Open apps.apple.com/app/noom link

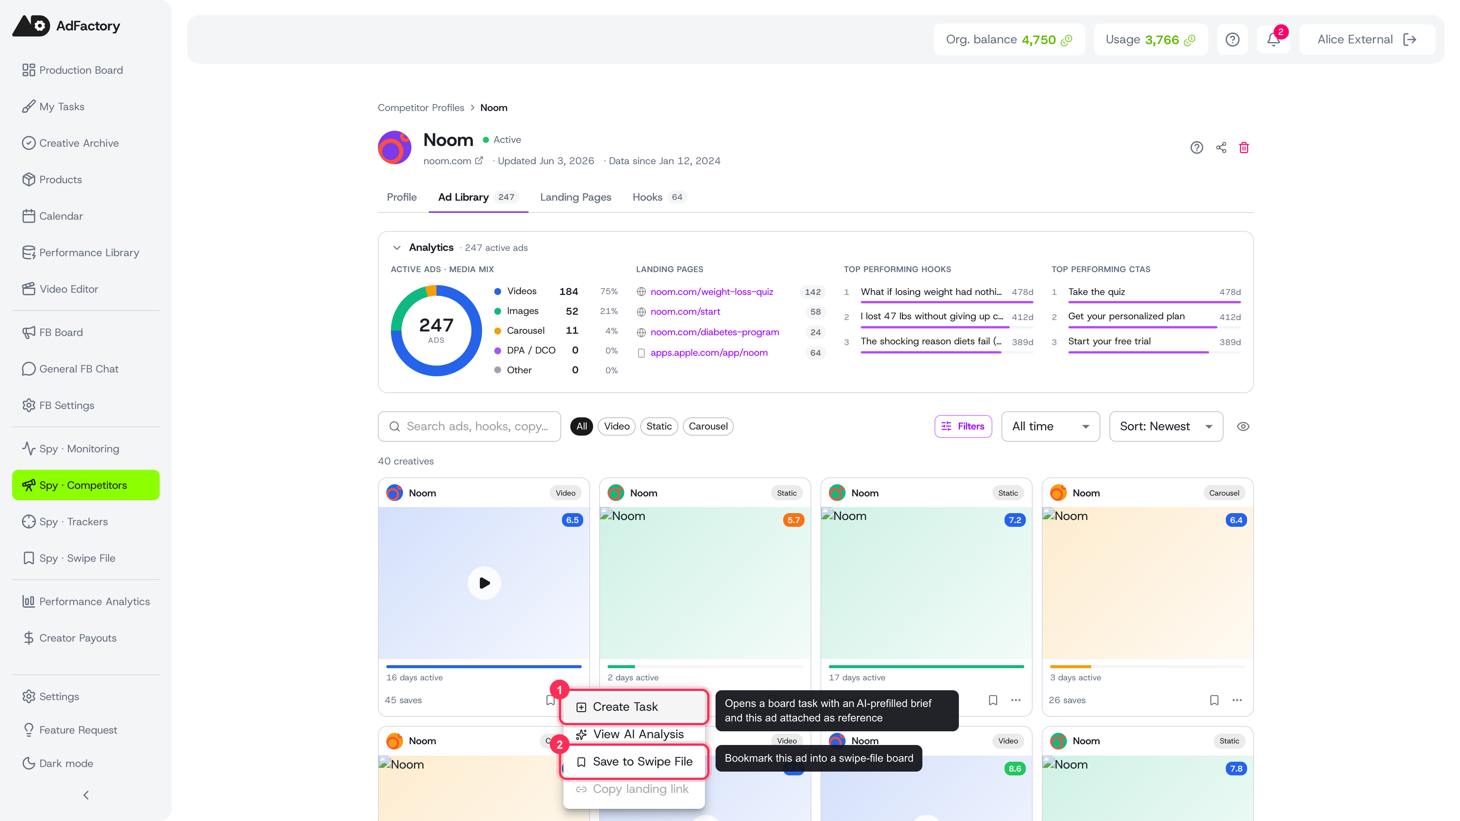tap(709, 352)
